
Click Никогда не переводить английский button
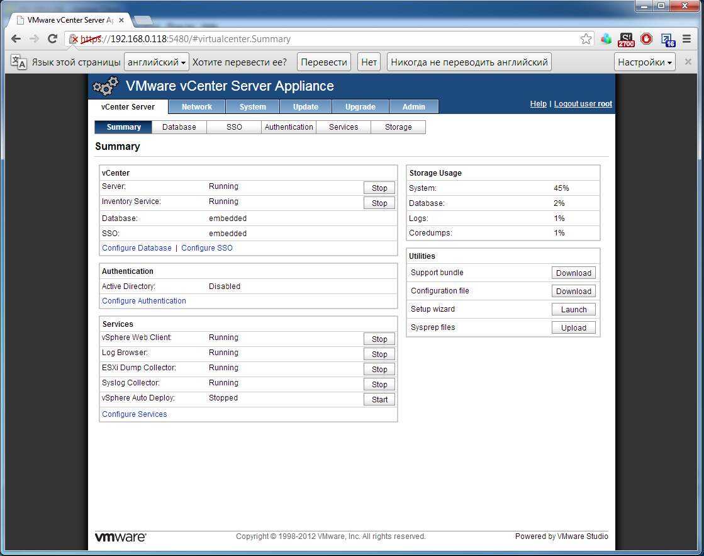click(469, 62)
